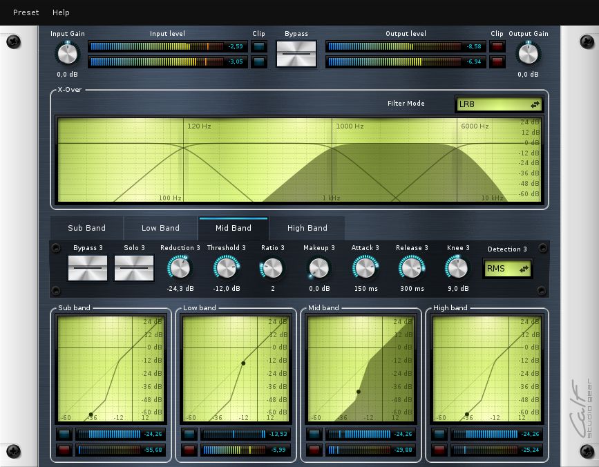Click the Release 3 knob
This screenshot has width=599, height=467.
point(411,267)
